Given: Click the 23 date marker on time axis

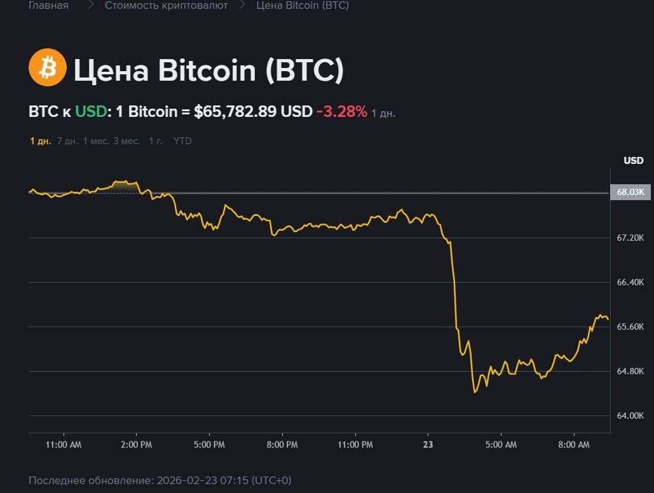Looking at the screenshot, I should 428,445.
